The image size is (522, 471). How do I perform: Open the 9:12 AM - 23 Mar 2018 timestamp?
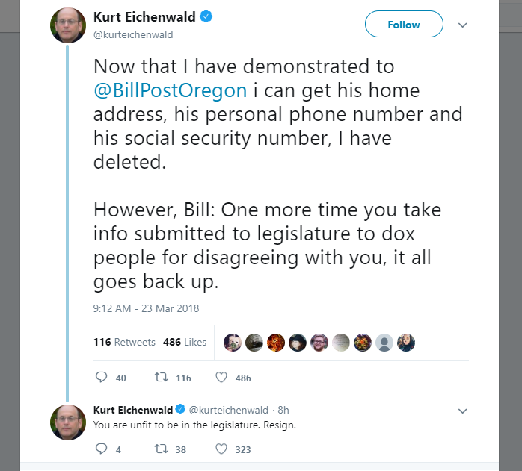146,308
